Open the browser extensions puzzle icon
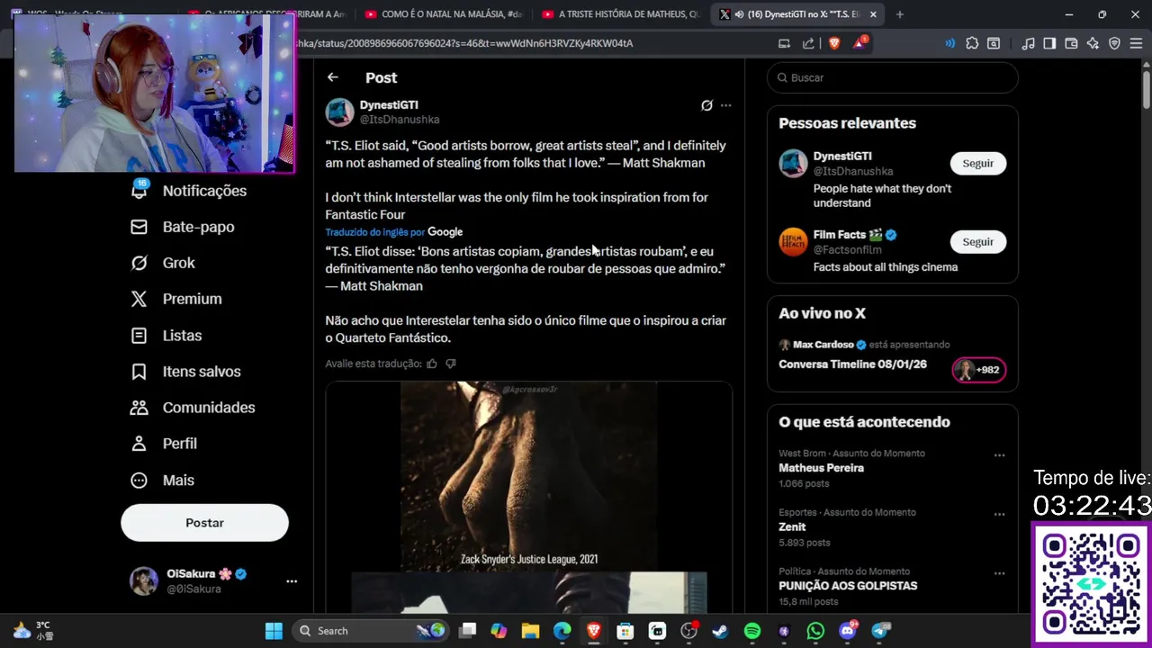 point(972,43)
